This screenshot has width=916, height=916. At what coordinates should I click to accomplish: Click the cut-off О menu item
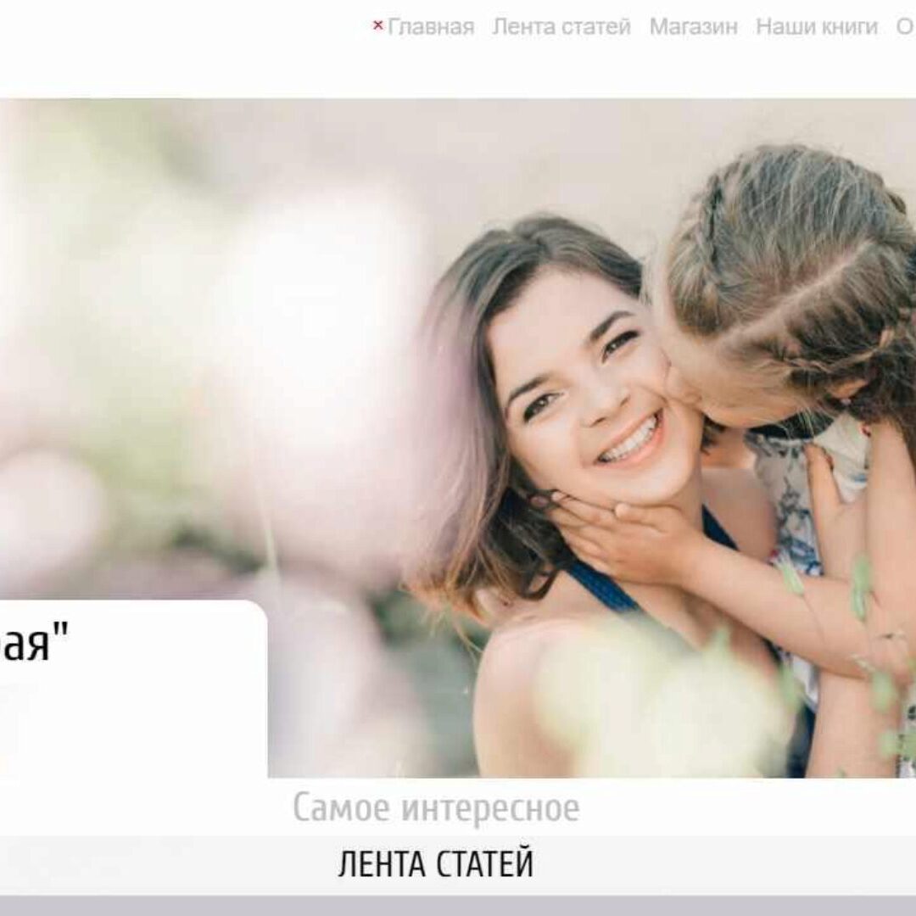(x=906, y=27)
